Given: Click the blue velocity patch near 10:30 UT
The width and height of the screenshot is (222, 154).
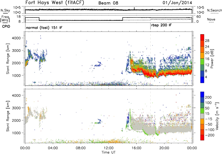Looking at the screenshot, I should pyautogui.click(x=100, y=121).
